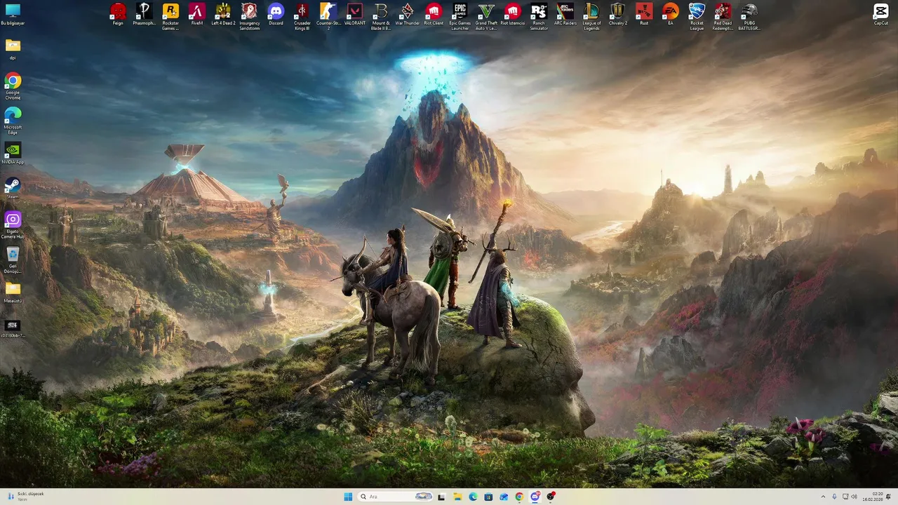Open the clock showing 02:20

tap(873, 497)
